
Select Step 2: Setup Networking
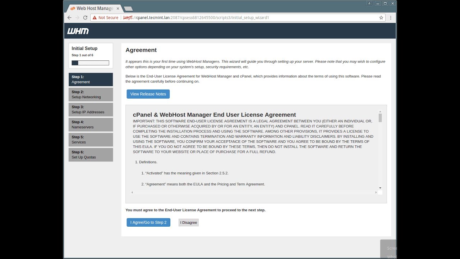coord(91,95)
